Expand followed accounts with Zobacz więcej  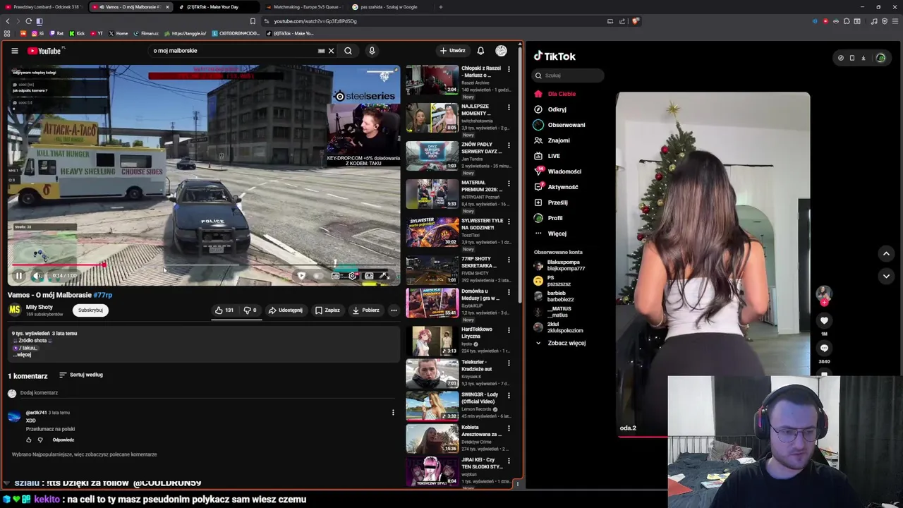pyautogui.click(x=560, y=343)
